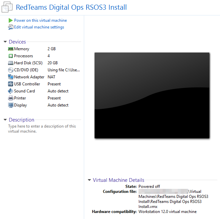Click the wrench icon for VM settings
The width and height of the screenshot is (220, 219).
coord(10,27)
